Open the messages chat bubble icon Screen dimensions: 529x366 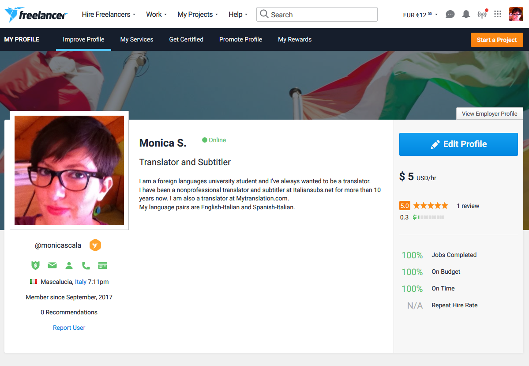(450, 14)
